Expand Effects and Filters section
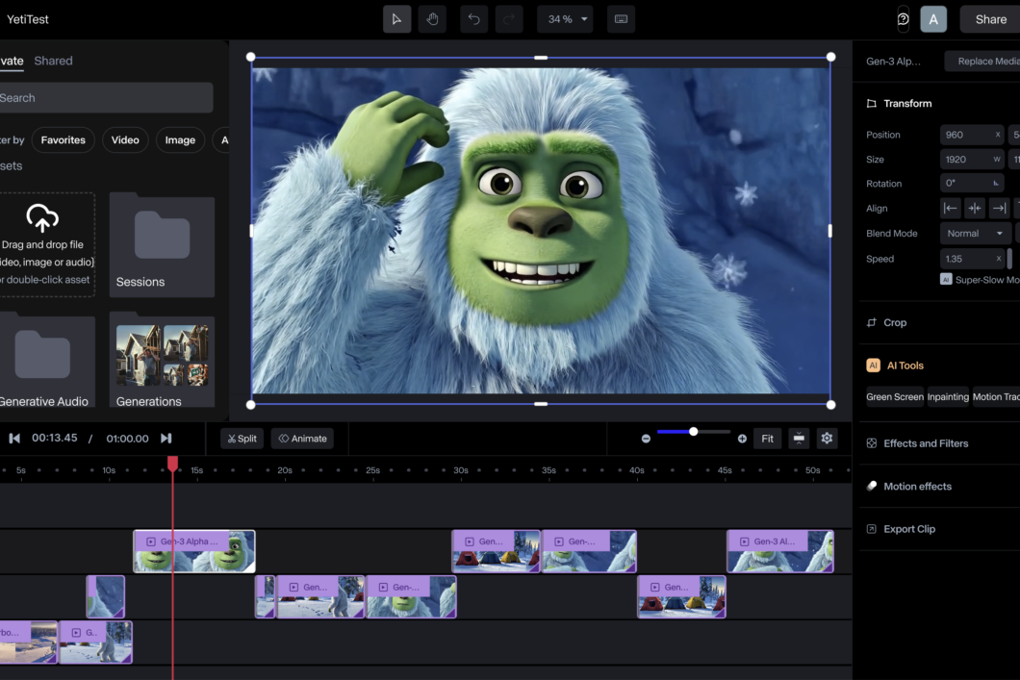The image size is (1020, 680). pos(917,443)
